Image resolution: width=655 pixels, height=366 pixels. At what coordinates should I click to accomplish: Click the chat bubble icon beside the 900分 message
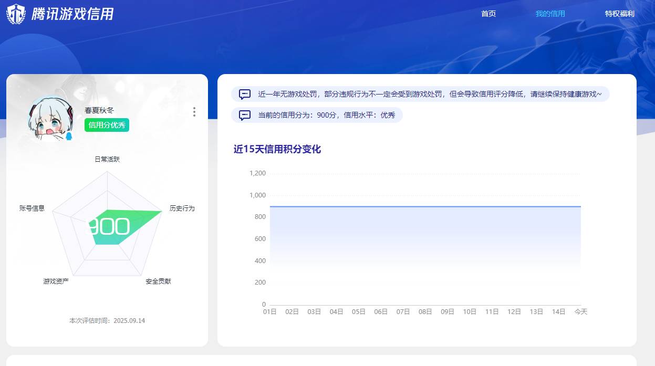coord(244,116)
